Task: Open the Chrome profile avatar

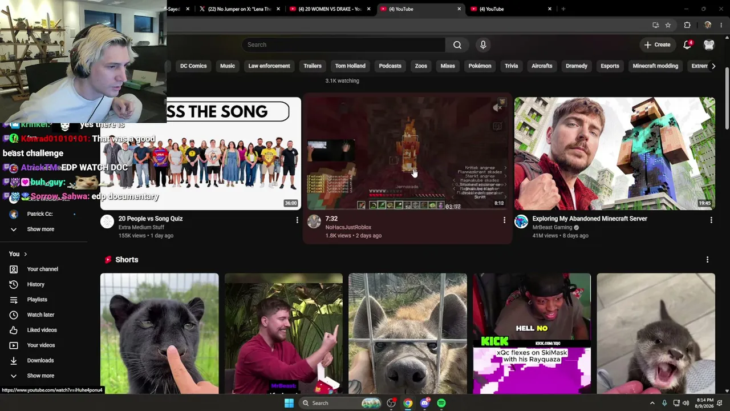Action: tap(708, 25)
